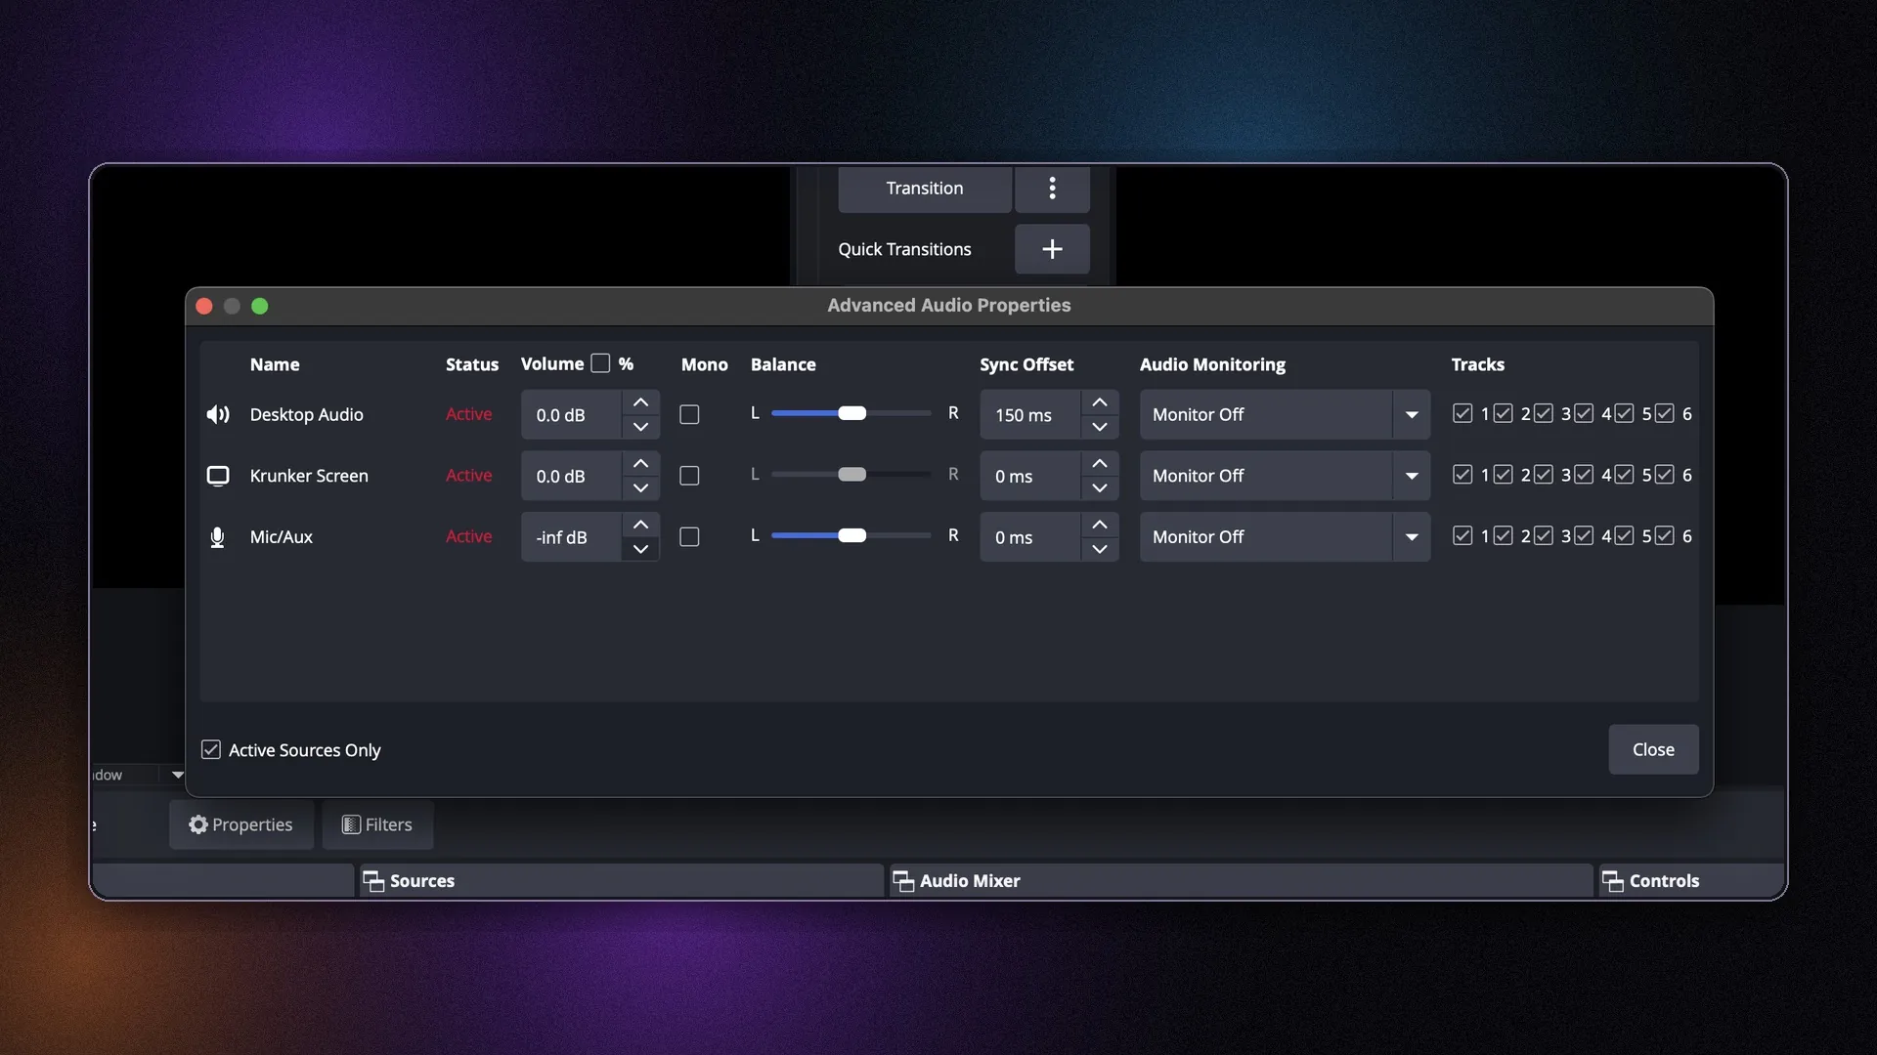Click the Desktop Audio volume field
The height and width of the screenshot is (1055, 1877).
click(x=572, y=415)
